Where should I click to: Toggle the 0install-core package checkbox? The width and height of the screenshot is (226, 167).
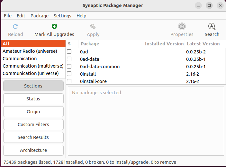[69, 81]
